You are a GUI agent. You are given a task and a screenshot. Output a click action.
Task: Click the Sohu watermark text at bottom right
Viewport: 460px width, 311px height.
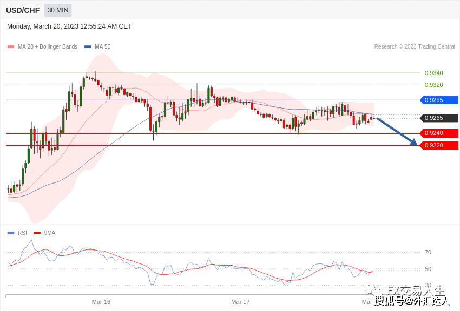(411, 301)
